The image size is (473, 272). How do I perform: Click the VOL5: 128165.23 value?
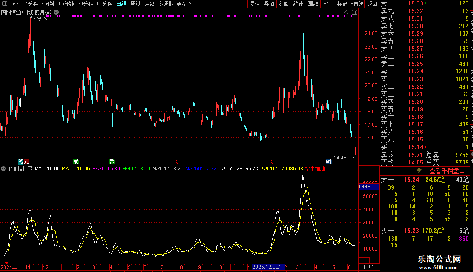(238, 169)
